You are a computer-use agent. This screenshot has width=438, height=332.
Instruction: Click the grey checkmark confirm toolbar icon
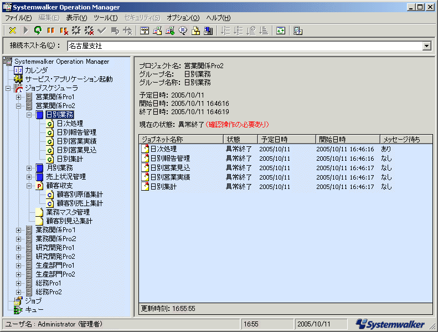(x=102, y=30)
